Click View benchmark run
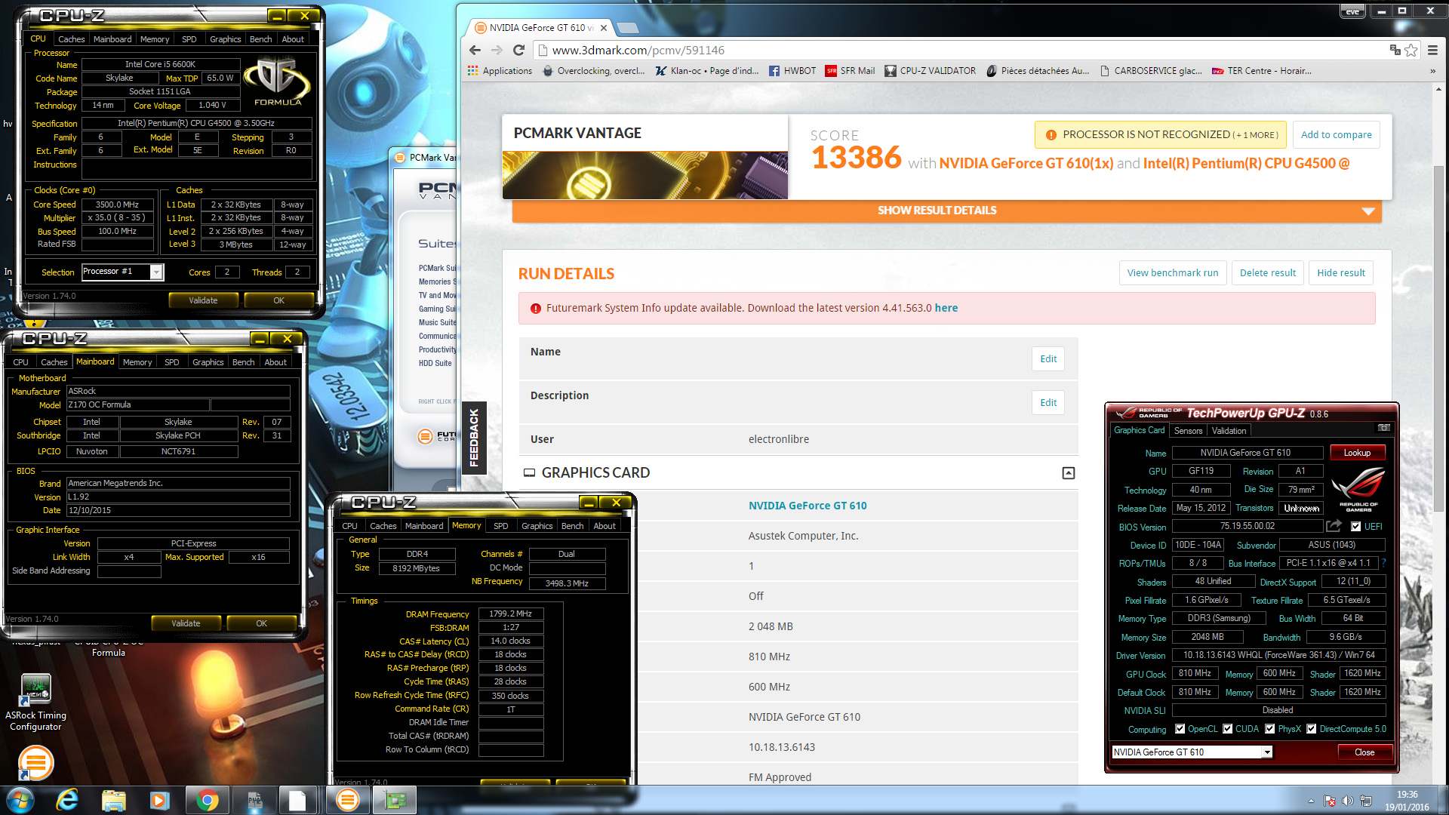1449x815 pixels. click(1172, 273)
